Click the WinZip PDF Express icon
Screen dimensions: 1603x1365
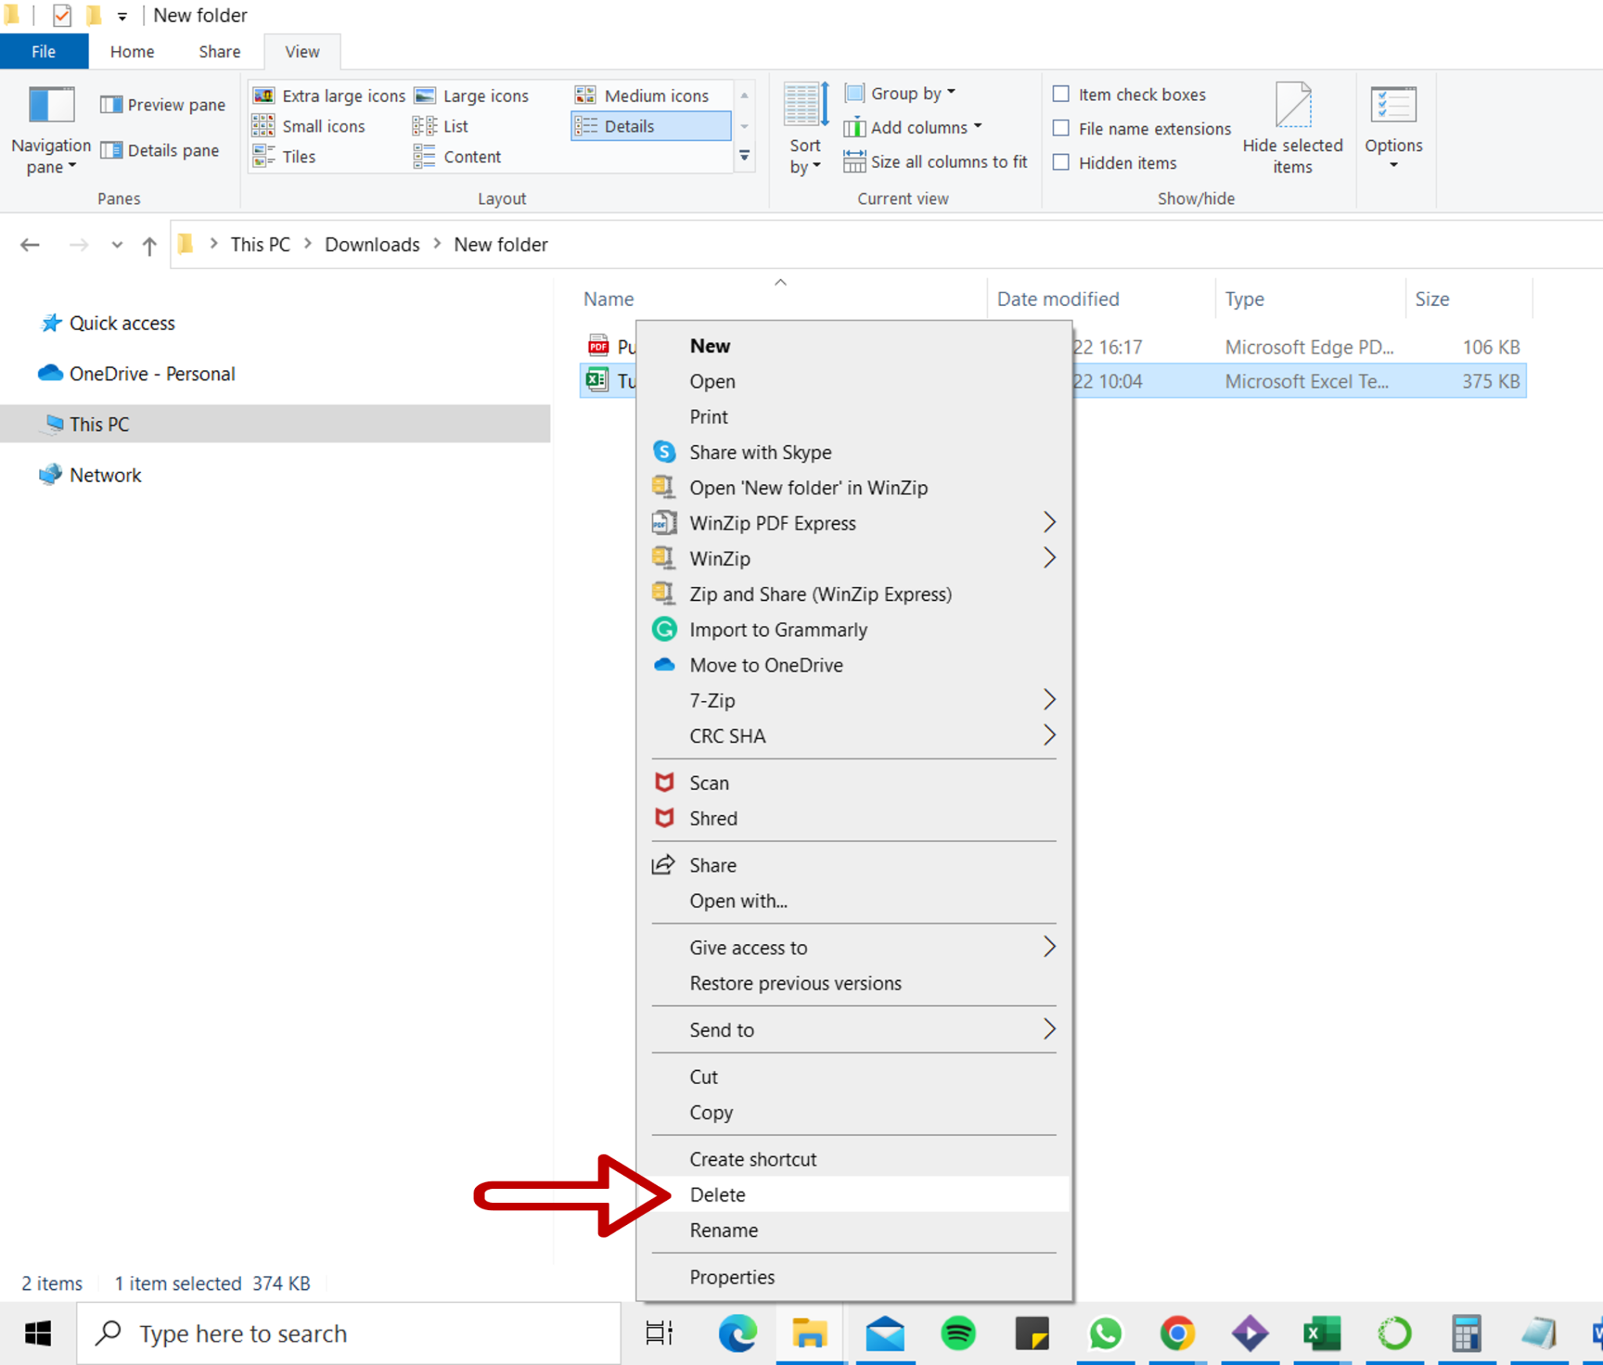[x=664, y=521]
